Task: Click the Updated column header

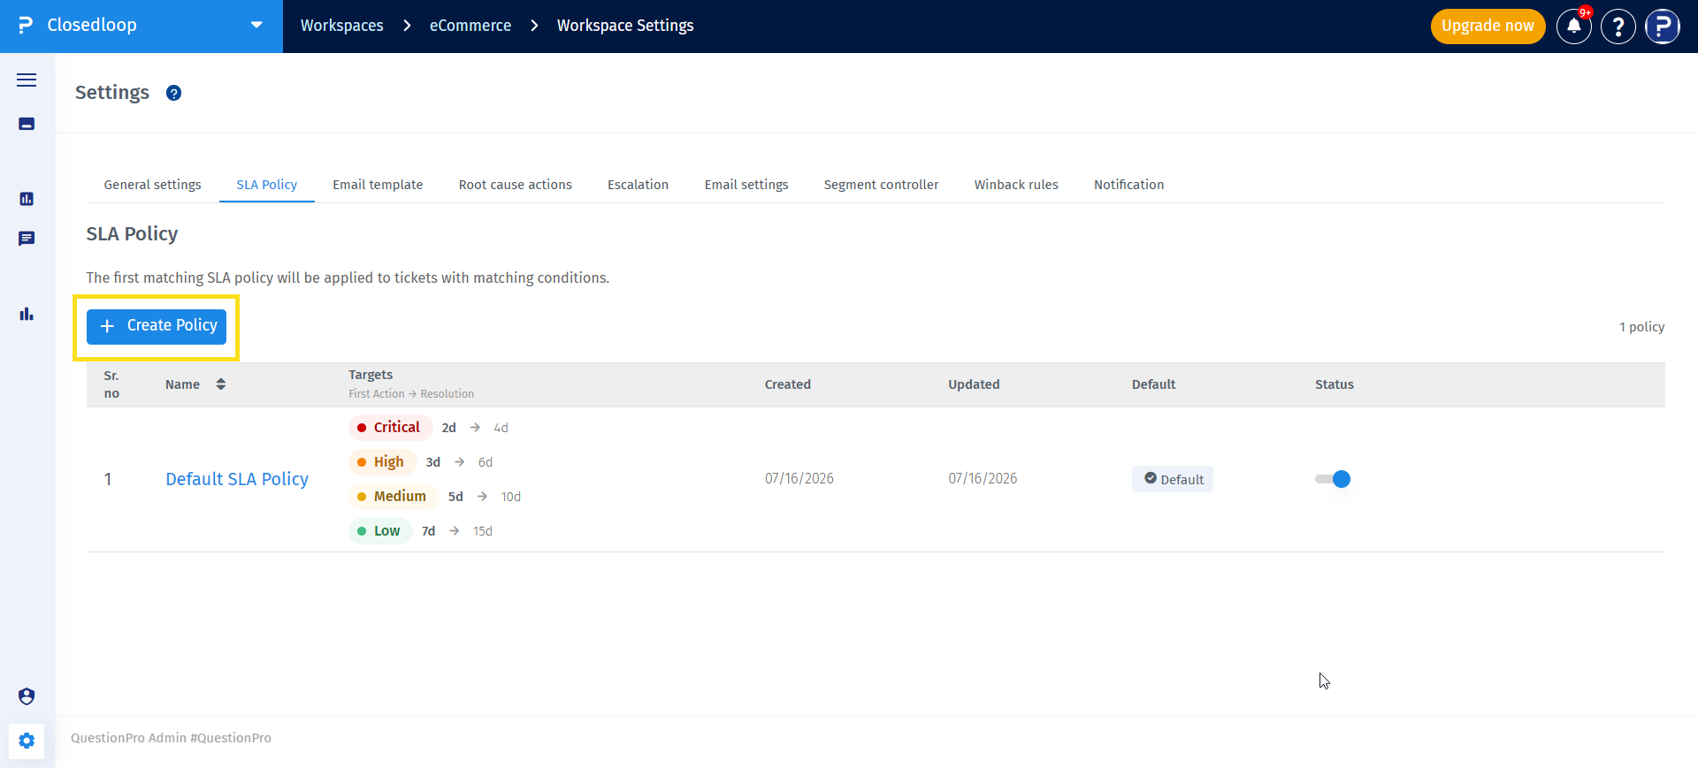Action: tap(975, 384)
